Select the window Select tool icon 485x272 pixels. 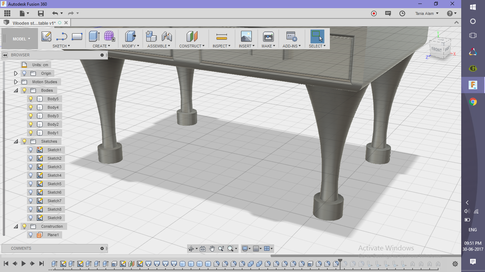[317, 36]
